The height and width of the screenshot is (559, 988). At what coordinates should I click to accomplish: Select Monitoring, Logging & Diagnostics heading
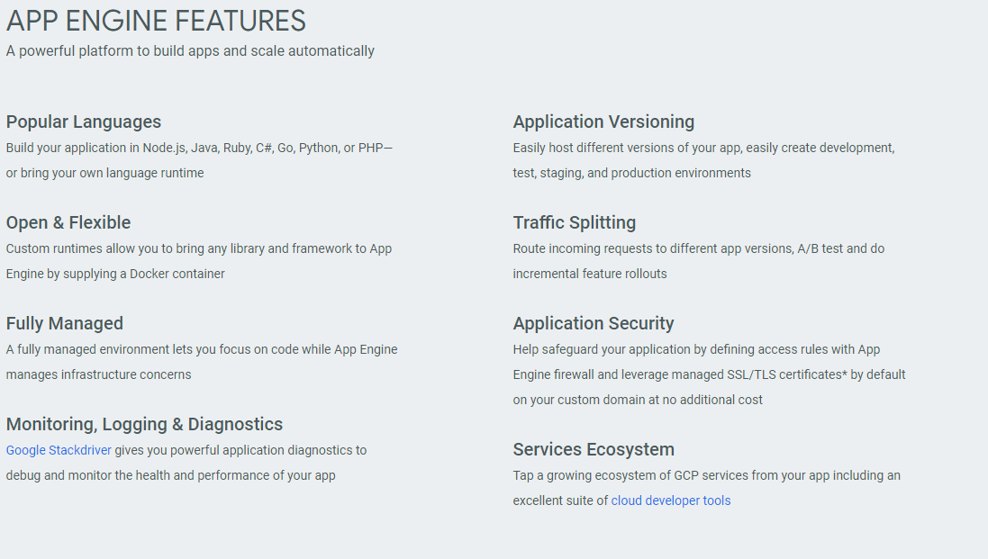tap(144, 424)
